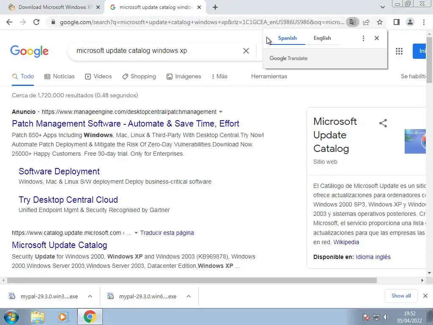Open translate popup options menu
The width and height of the screenshot is (433, 325).
tap(363, 38)
